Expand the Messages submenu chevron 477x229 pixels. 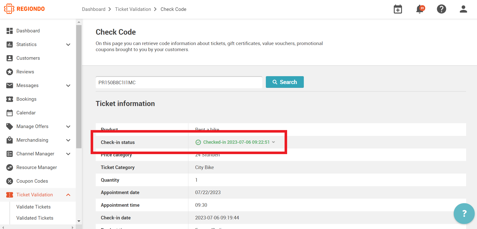pyautogui.click(x=68, y=86)
